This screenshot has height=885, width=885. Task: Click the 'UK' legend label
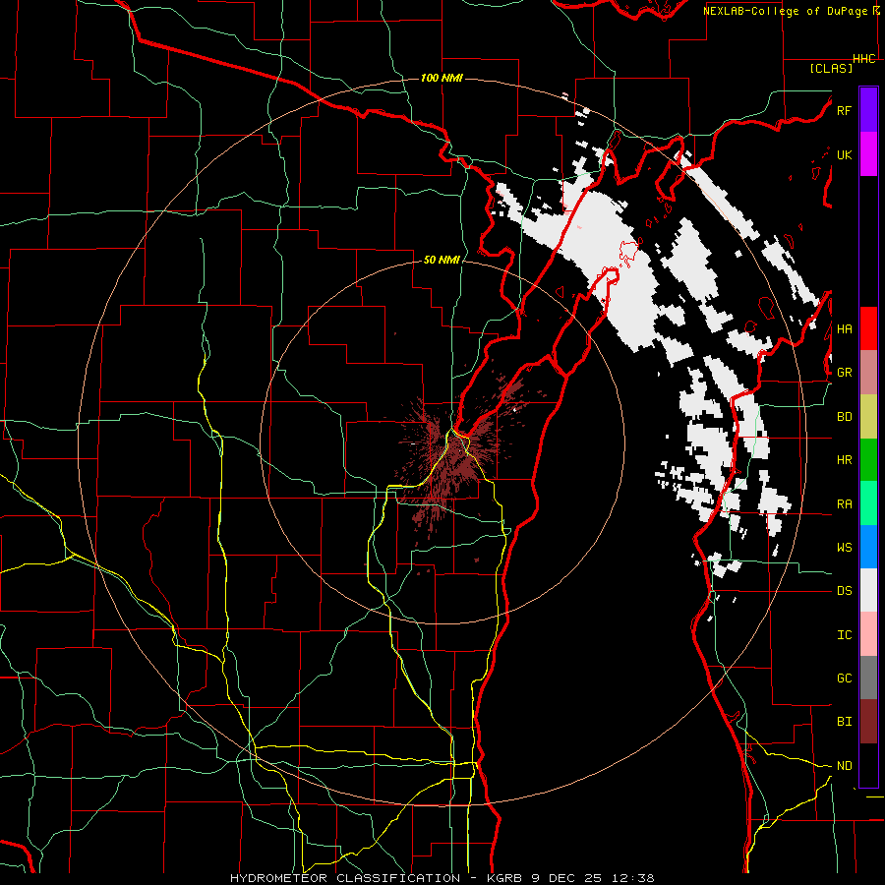coord(844,154)
